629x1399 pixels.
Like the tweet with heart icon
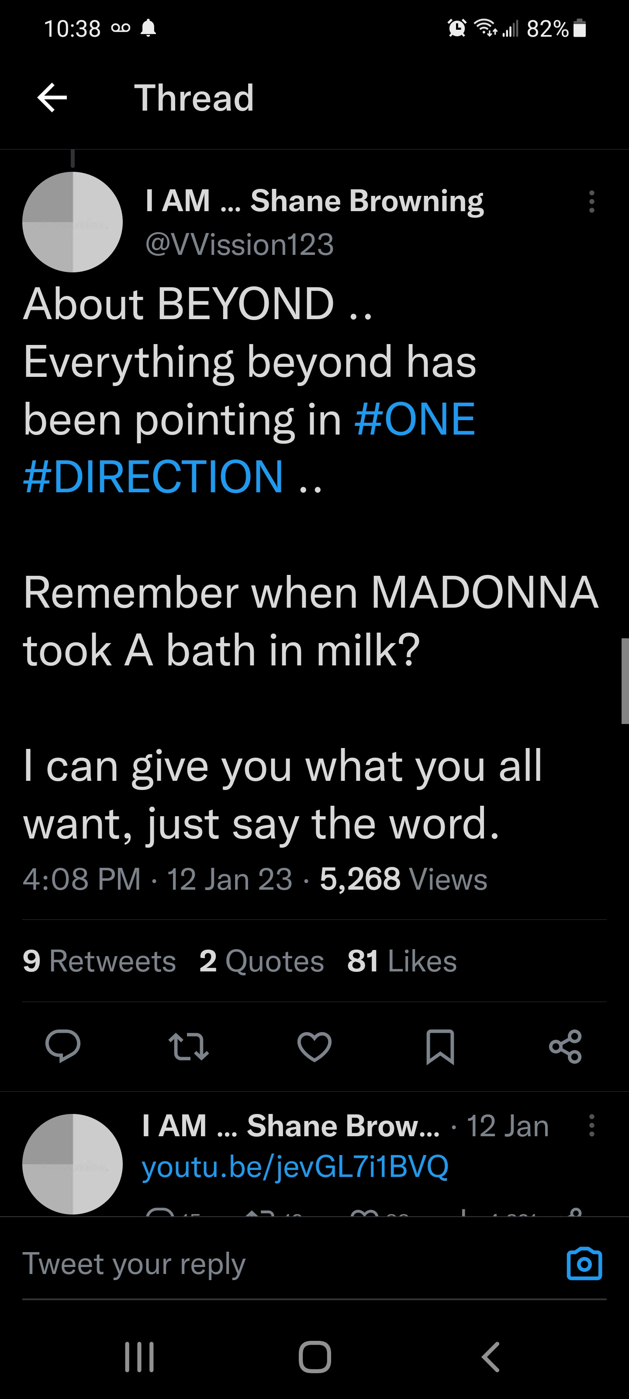[314, 1046]
